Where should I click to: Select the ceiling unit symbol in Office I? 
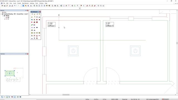(x=73, y=51)
